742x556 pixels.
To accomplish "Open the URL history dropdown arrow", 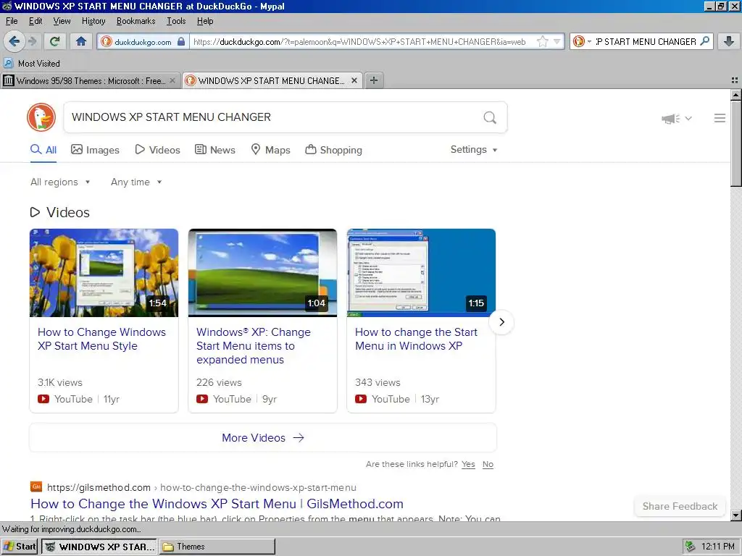I will tap(557, 41).
